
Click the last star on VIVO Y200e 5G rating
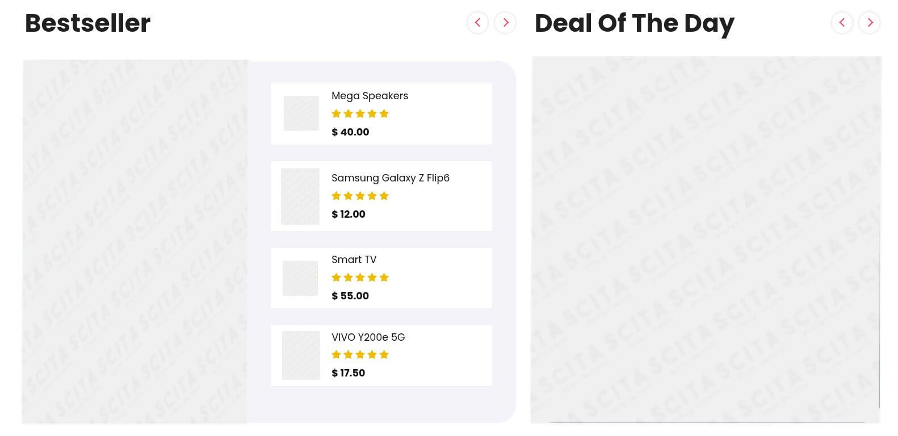coord(385,354)
